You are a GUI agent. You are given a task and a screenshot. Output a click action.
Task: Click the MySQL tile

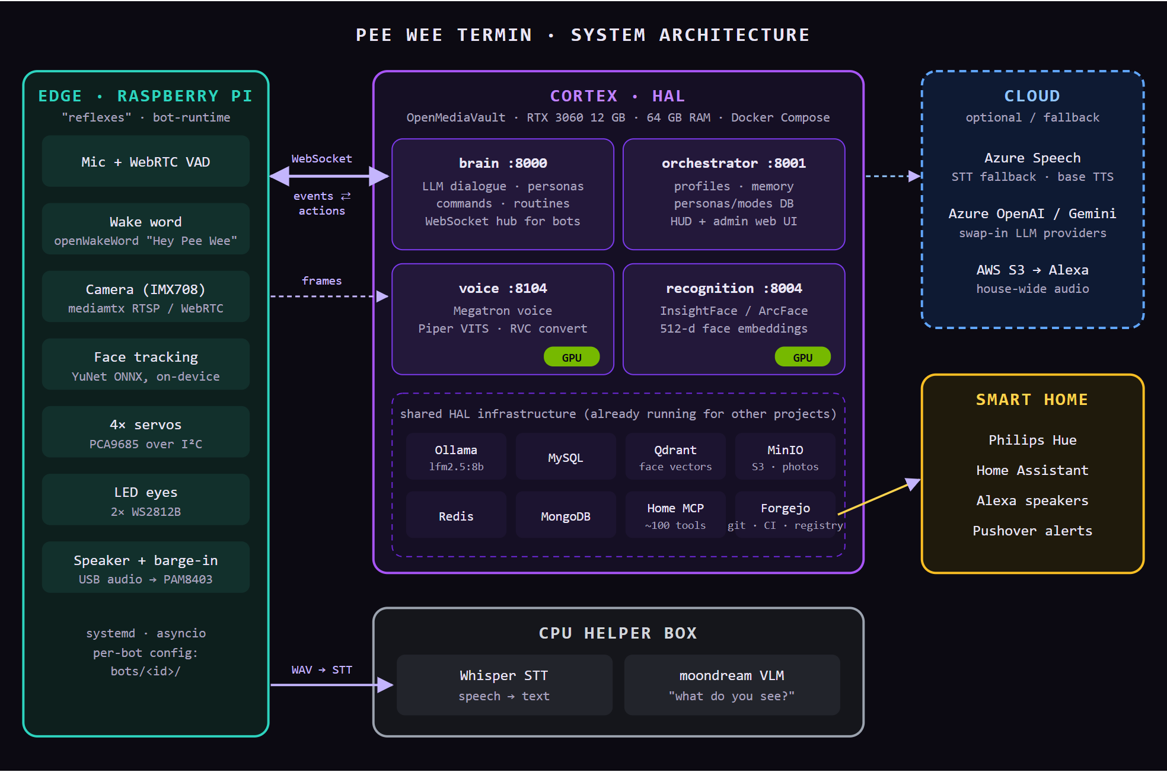(x=566, y=457)
